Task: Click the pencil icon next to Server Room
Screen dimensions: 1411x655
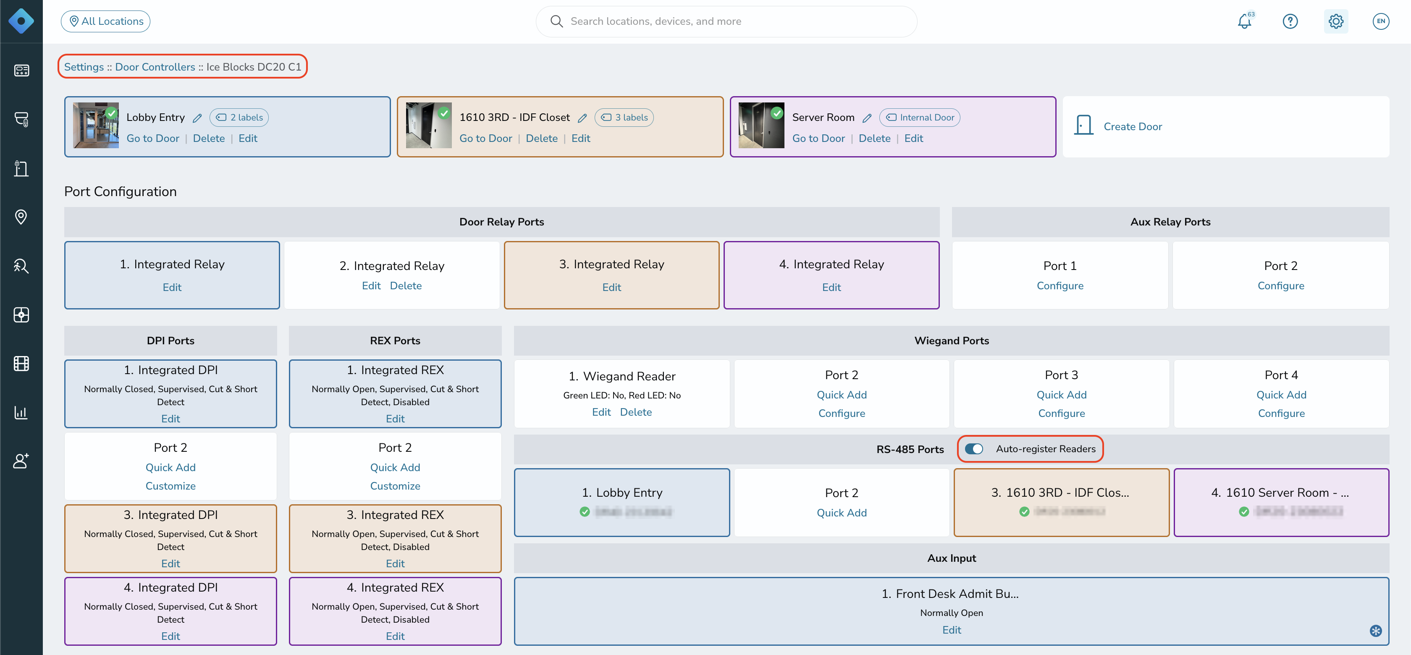Action: (866, 118)
